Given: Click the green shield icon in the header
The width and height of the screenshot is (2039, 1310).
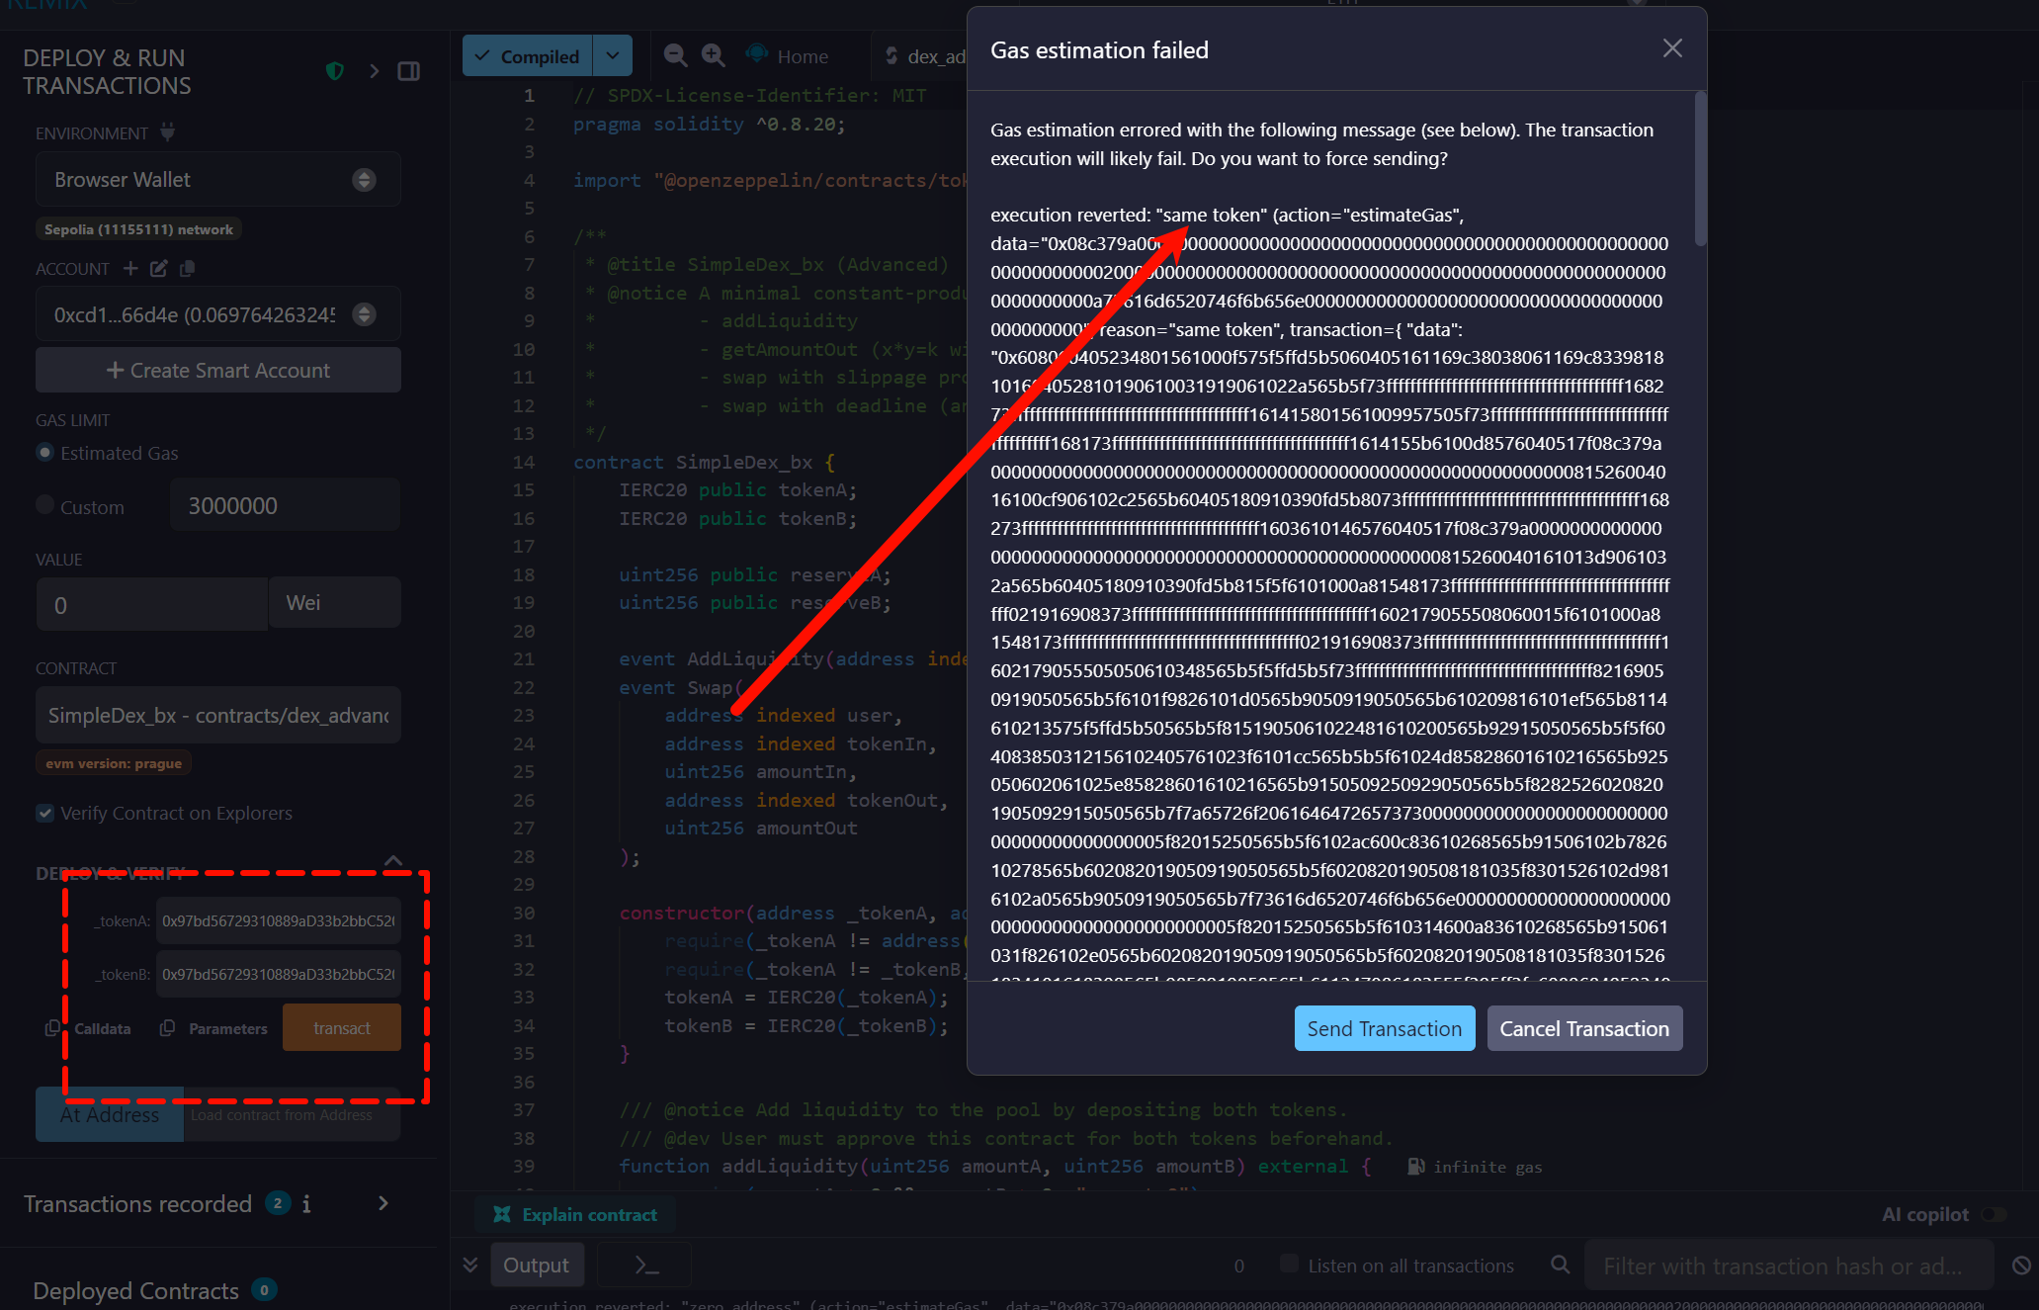Looking at the screenshot, I should 335,71.
